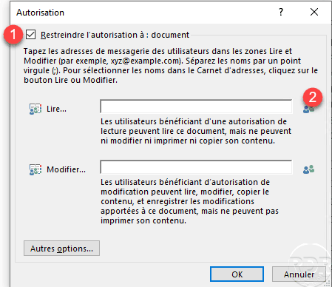Click the people icon right of Lire field
Image resolution: width=332 pixels, height=287 pixels.
(x=308, y=109)
